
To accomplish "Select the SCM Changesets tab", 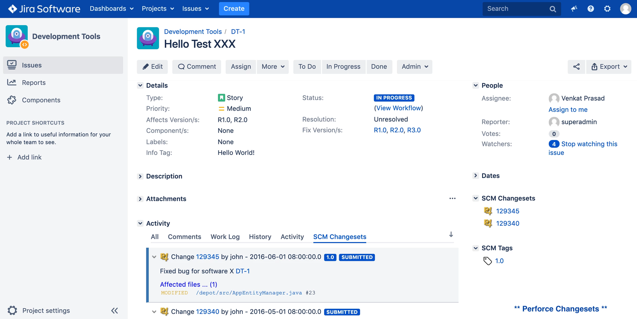I will 340,237.
